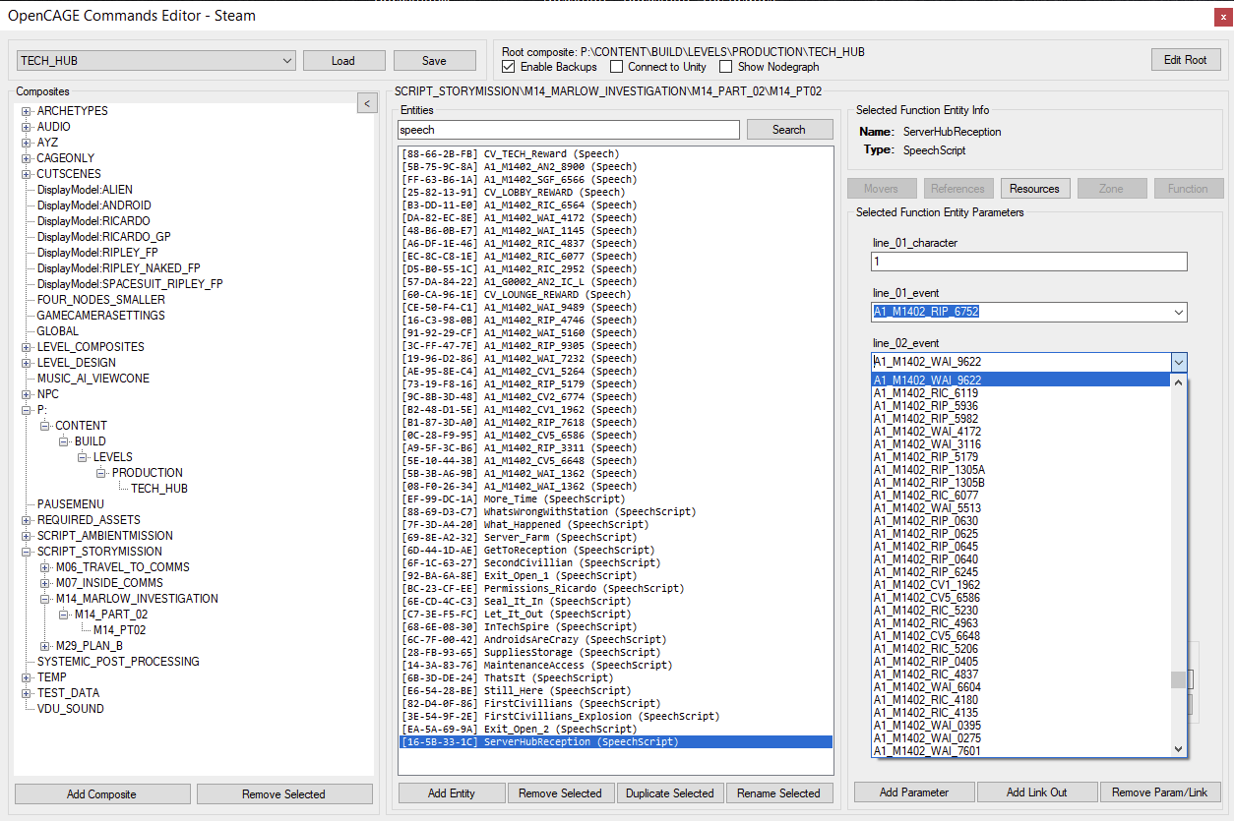Select PAUSEMENU composite
The image size is (1234, 821).
point(71,504)
